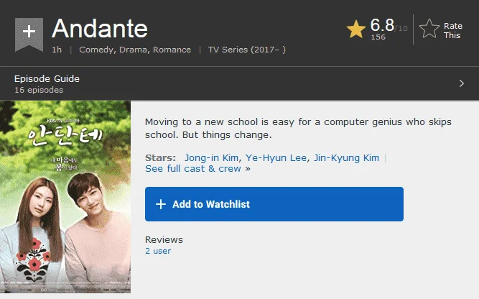Expand the Episode Guide chevron arrow

point(462,83)
